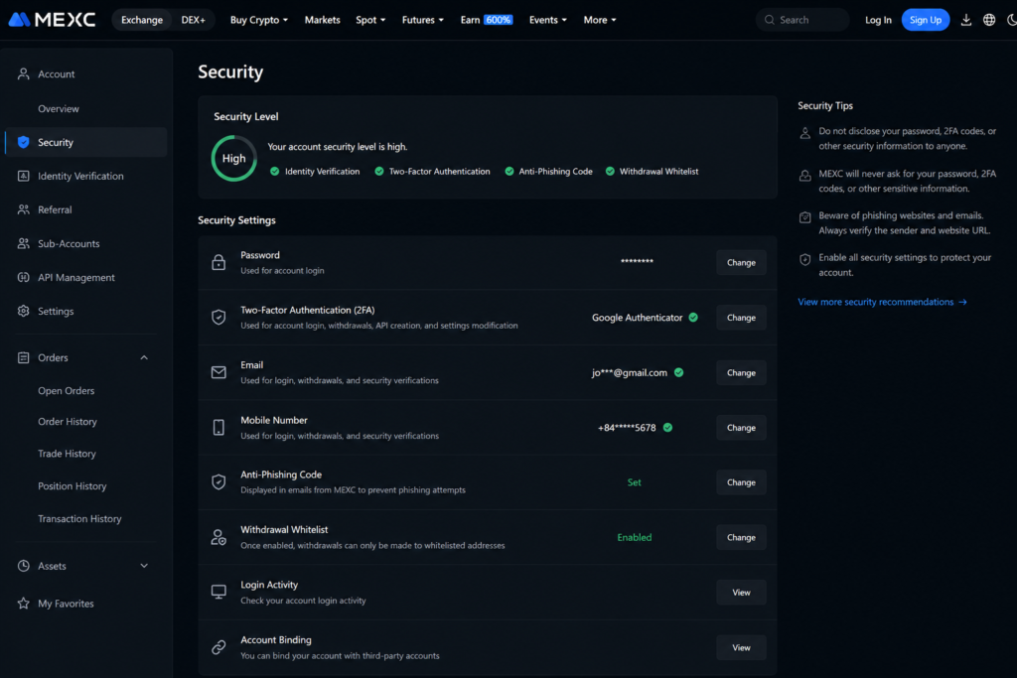Click Change for Mobile Number
Screen dimensions: 1017x678
741,428
